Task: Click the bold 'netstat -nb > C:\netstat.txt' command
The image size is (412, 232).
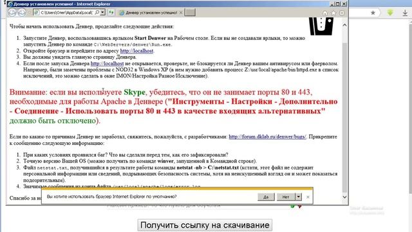Action: pyautogui.click(x=207, y=168)
